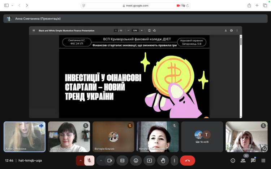Open the meeting activities icon

[x=263, y=160]
